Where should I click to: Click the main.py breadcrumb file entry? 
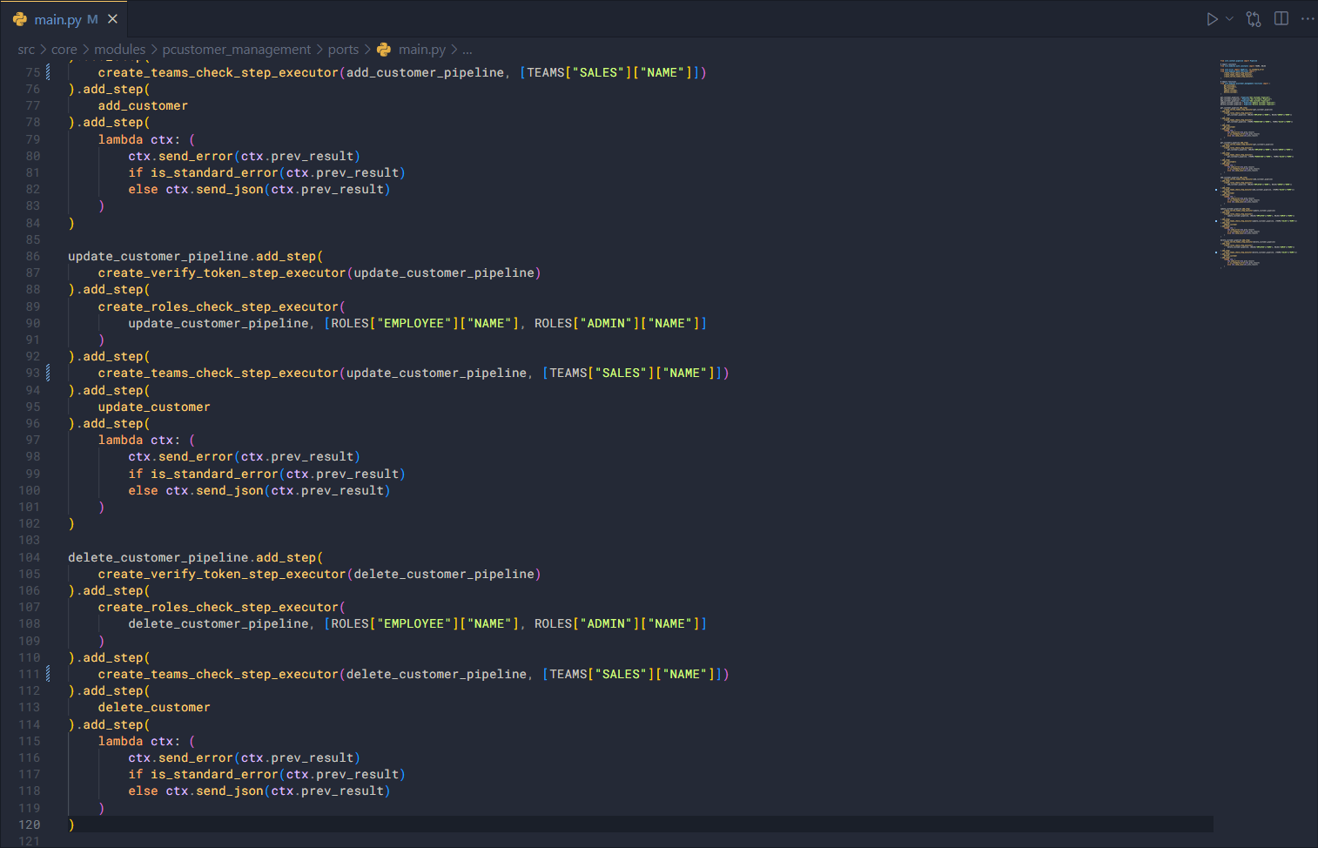tap(421, 50)
